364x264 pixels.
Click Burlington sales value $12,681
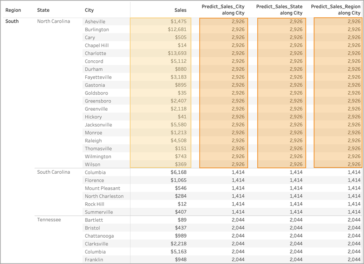[x=177, y=29]
